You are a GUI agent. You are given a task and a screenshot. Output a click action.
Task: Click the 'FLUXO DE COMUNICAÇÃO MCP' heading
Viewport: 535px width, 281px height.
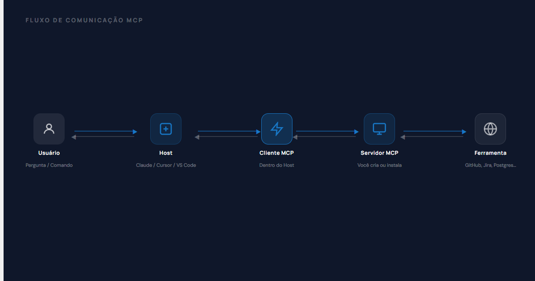(x=84, y=21)
